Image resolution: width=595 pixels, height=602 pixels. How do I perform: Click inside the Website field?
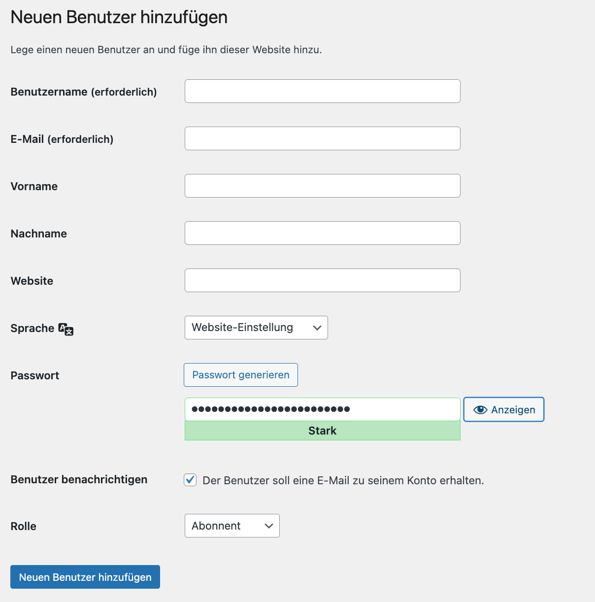pyautogui.click(x=323, y=280)
